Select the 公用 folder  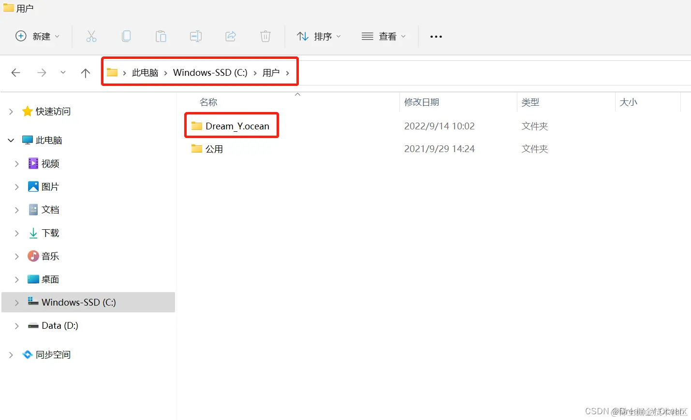[214, 149]
